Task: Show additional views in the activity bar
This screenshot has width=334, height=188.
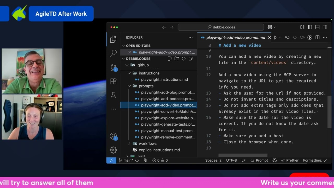Action: click(x=113, y=109)
